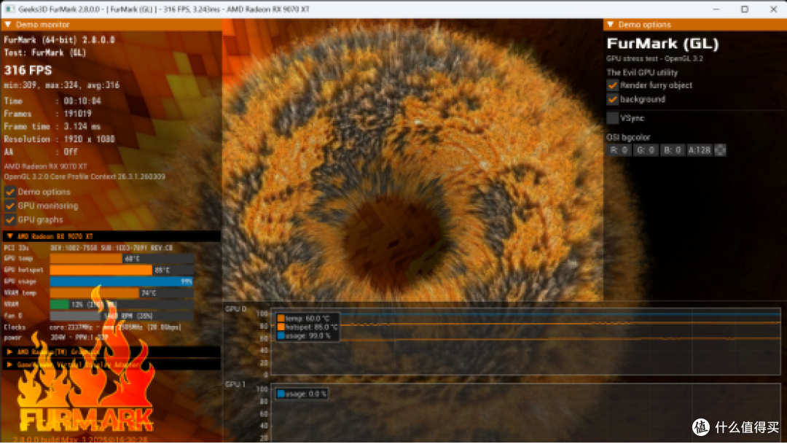Image resolution: width=787 pixels, height=444 pixels.
Task: Click the Resolution 1920 x 1080 value
Action: [x=90, y=139]
